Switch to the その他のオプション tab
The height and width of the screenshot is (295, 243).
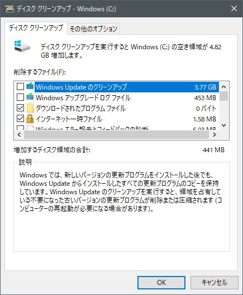point(93,29)
